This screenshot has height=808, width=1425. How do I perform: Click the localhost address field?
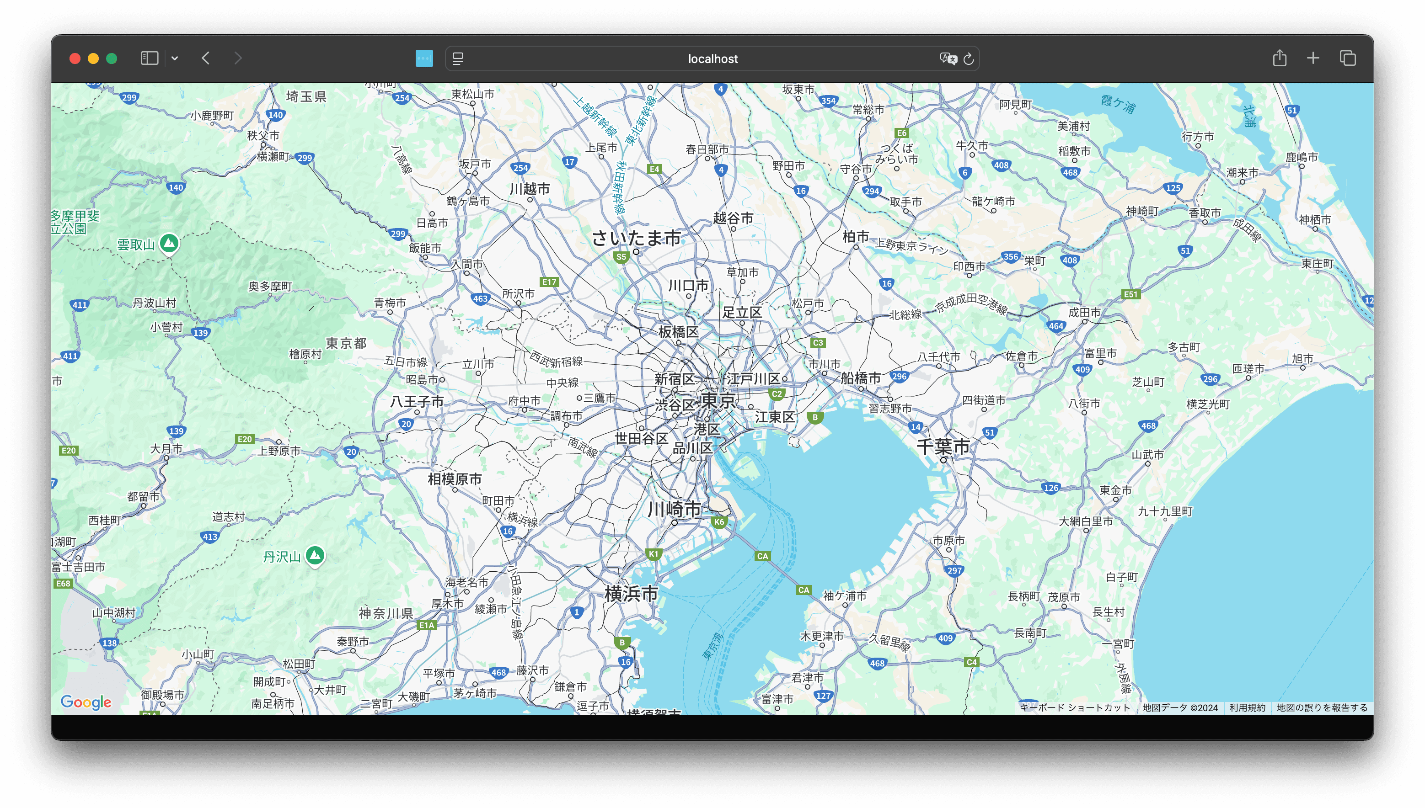712,59
